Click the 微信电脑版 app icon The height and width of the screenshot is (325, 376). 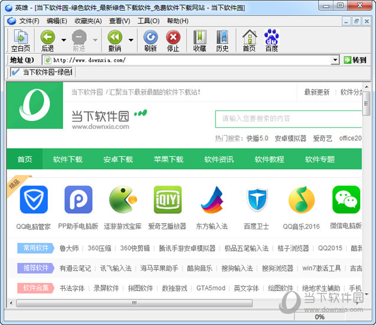346,200
